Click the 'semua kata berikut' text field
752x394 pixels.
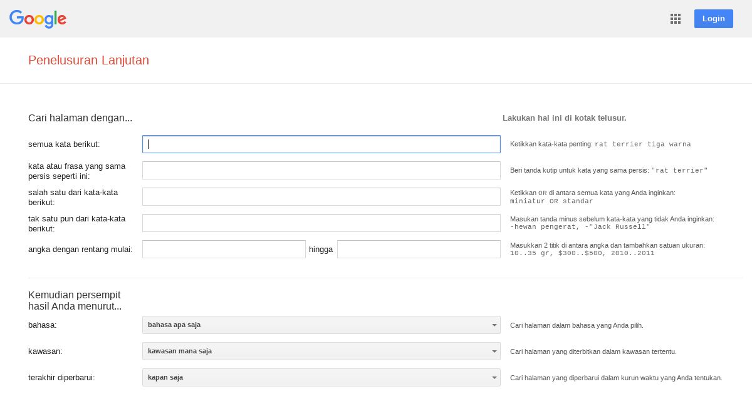click(x=321, y=144)
